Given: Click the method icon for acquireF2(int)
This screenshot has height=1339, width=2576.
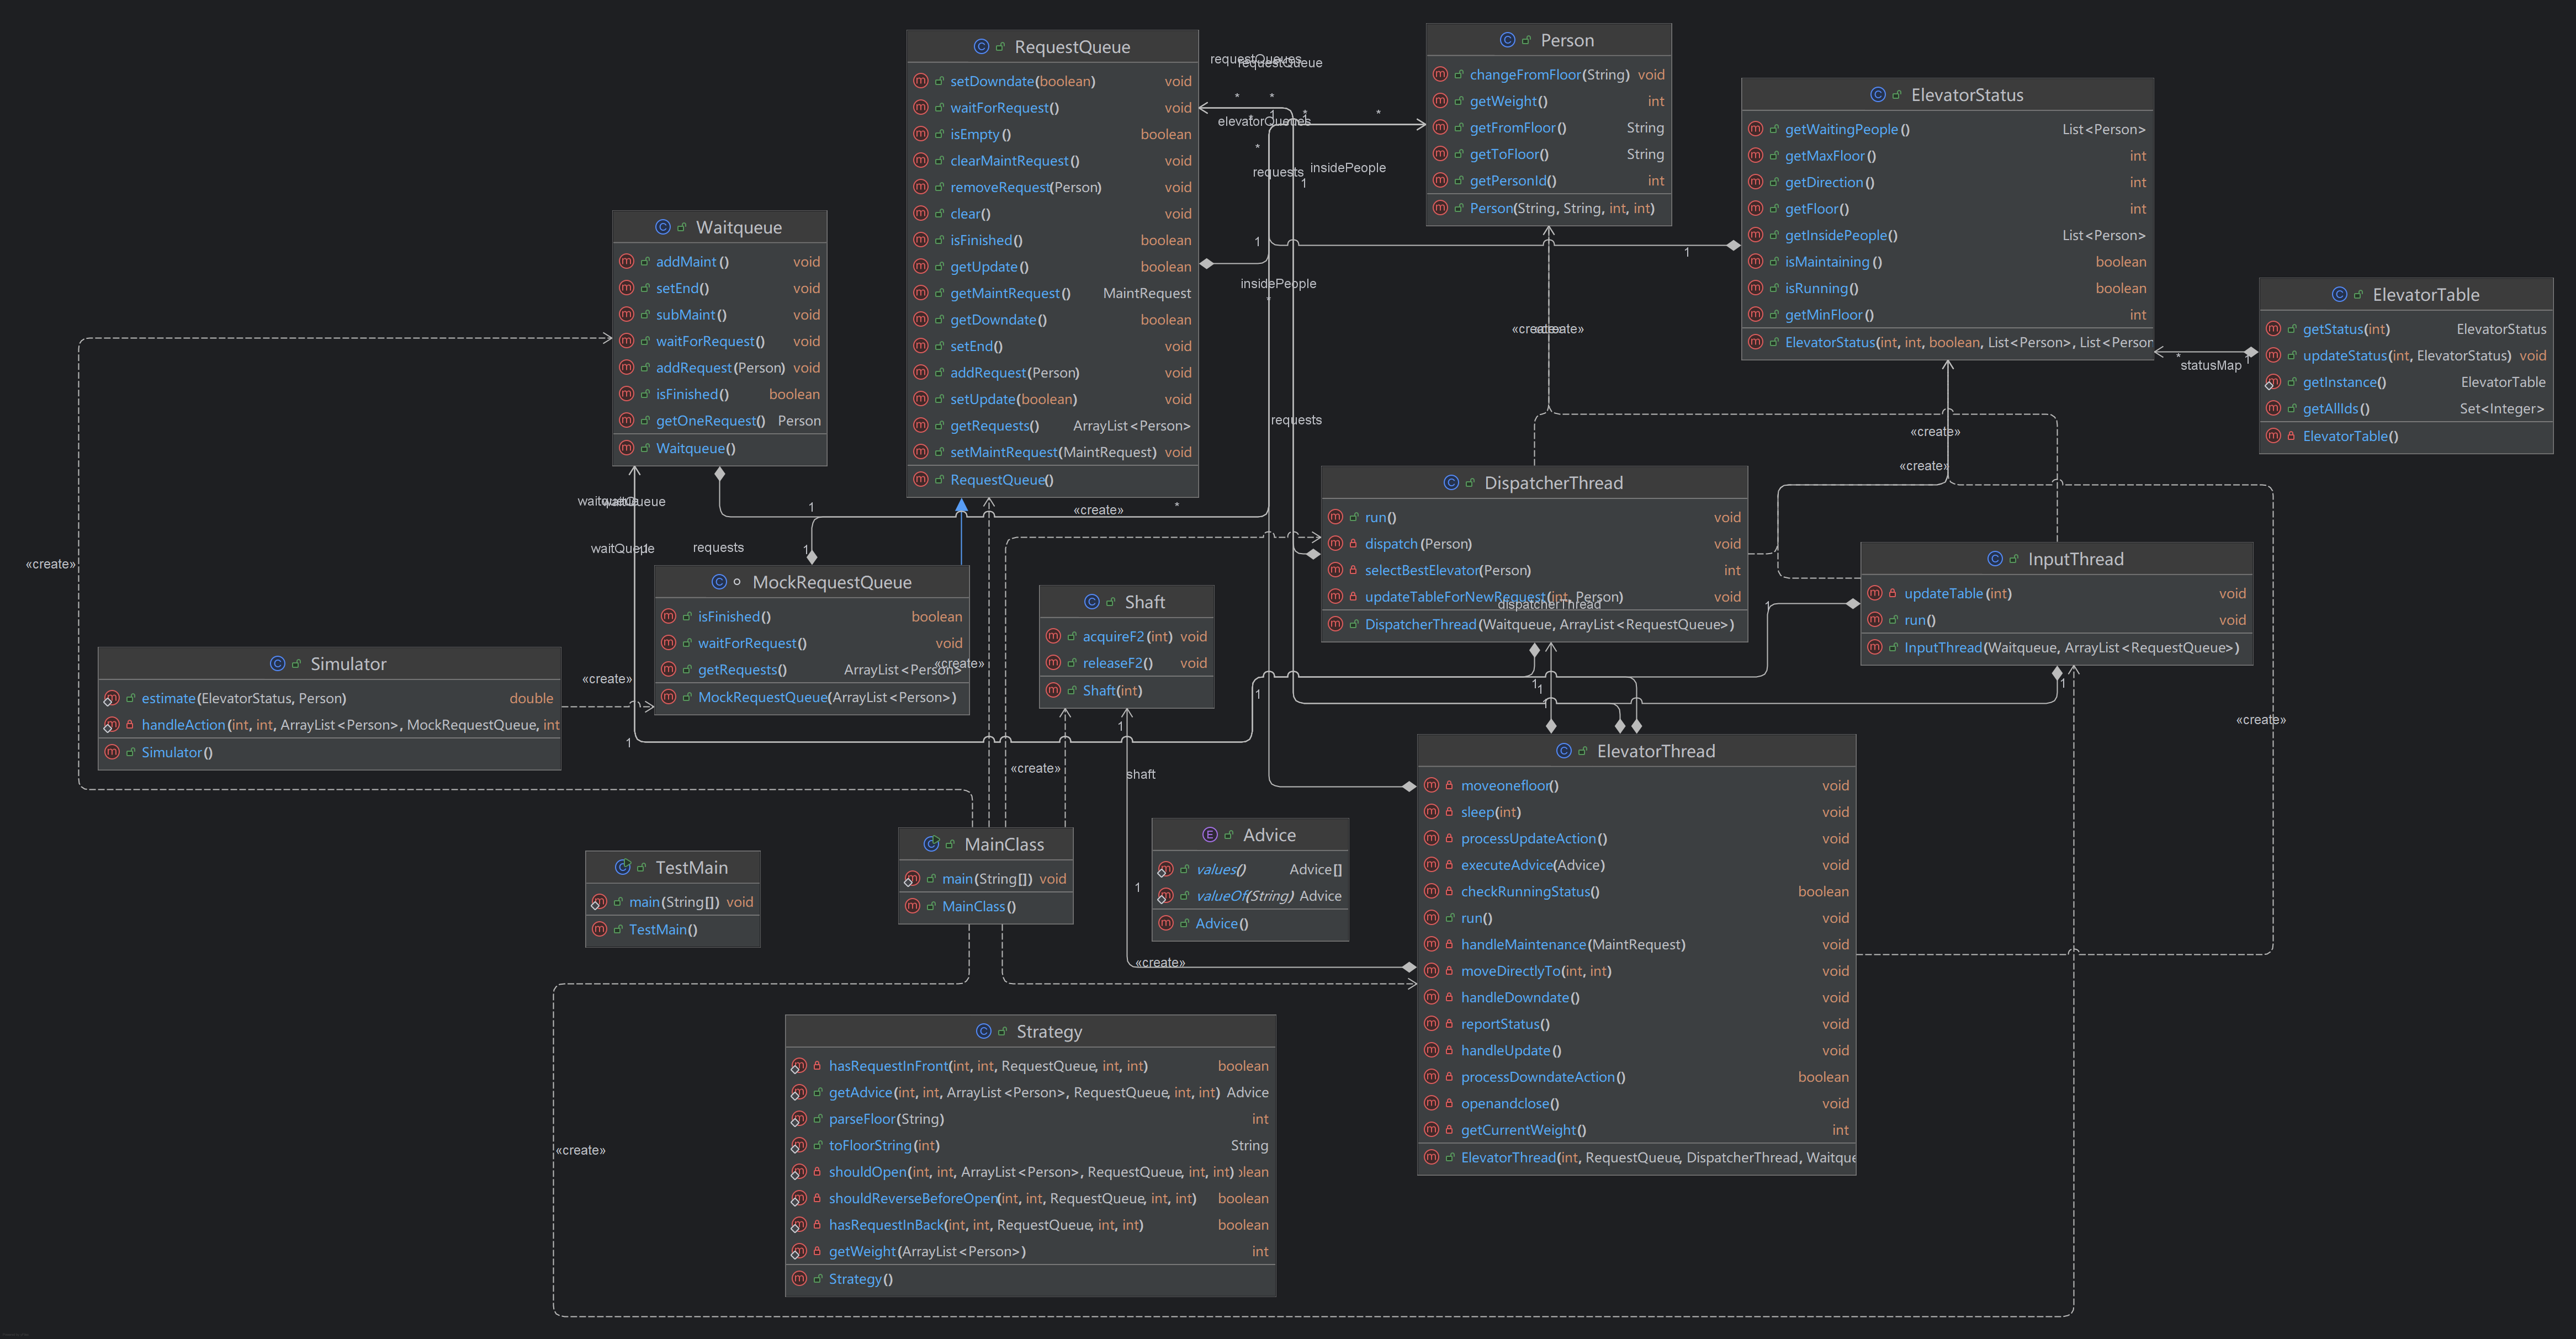Looking at the screenshot, I should pyautogui.click(x=1053, y=636).
